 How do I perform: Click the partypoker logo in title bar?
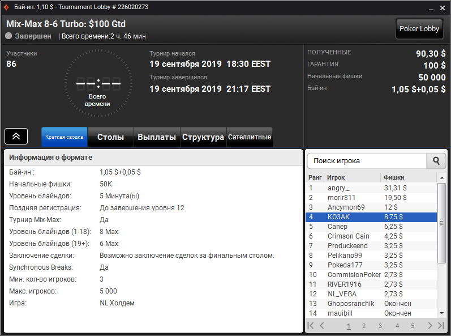[x=6, y=7]
